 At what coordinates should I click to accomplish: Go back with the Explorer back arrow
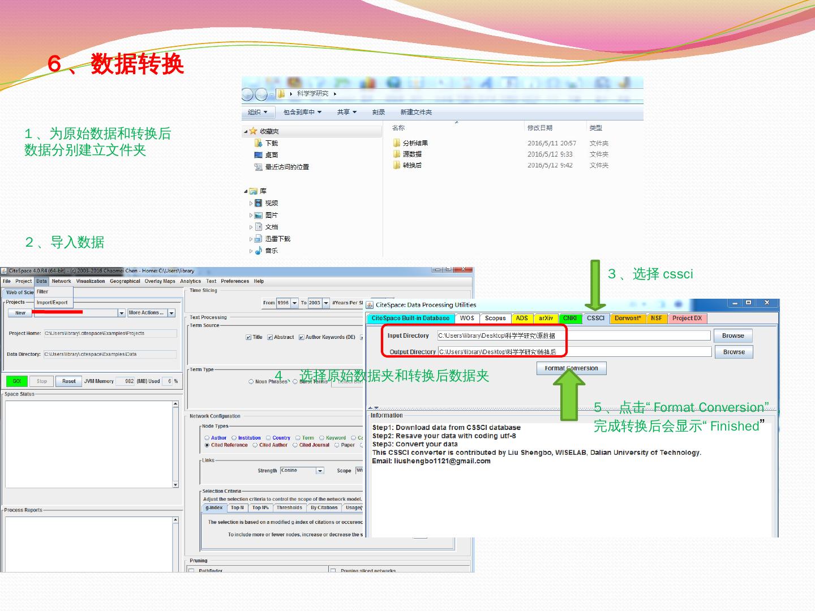point(248,94)
